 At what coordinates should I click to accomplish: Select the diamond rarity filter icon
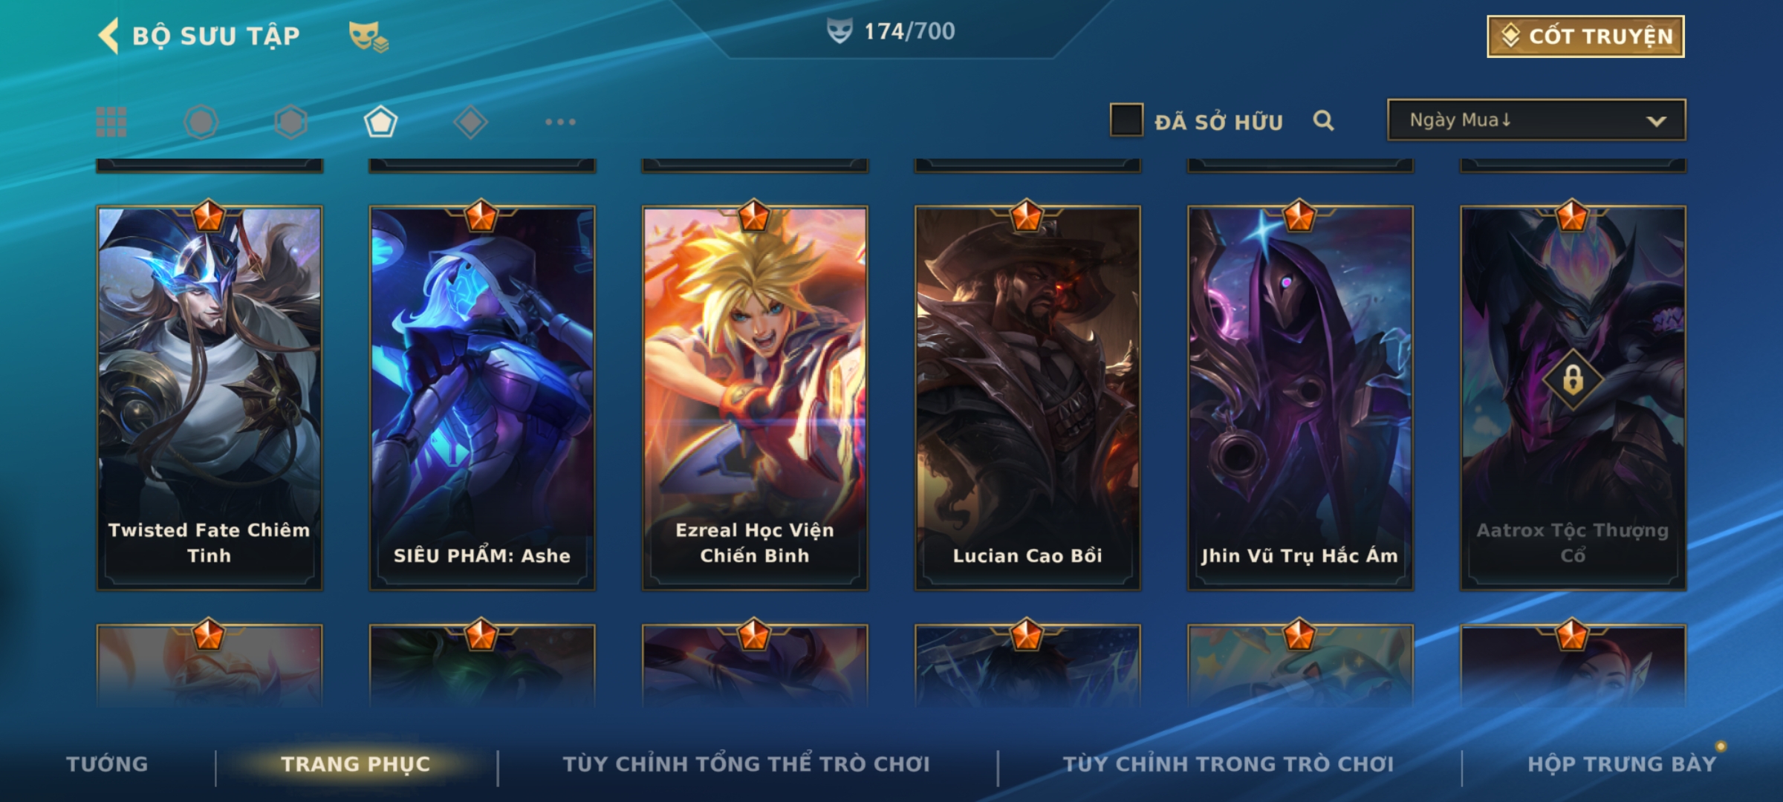pos(470,122)
